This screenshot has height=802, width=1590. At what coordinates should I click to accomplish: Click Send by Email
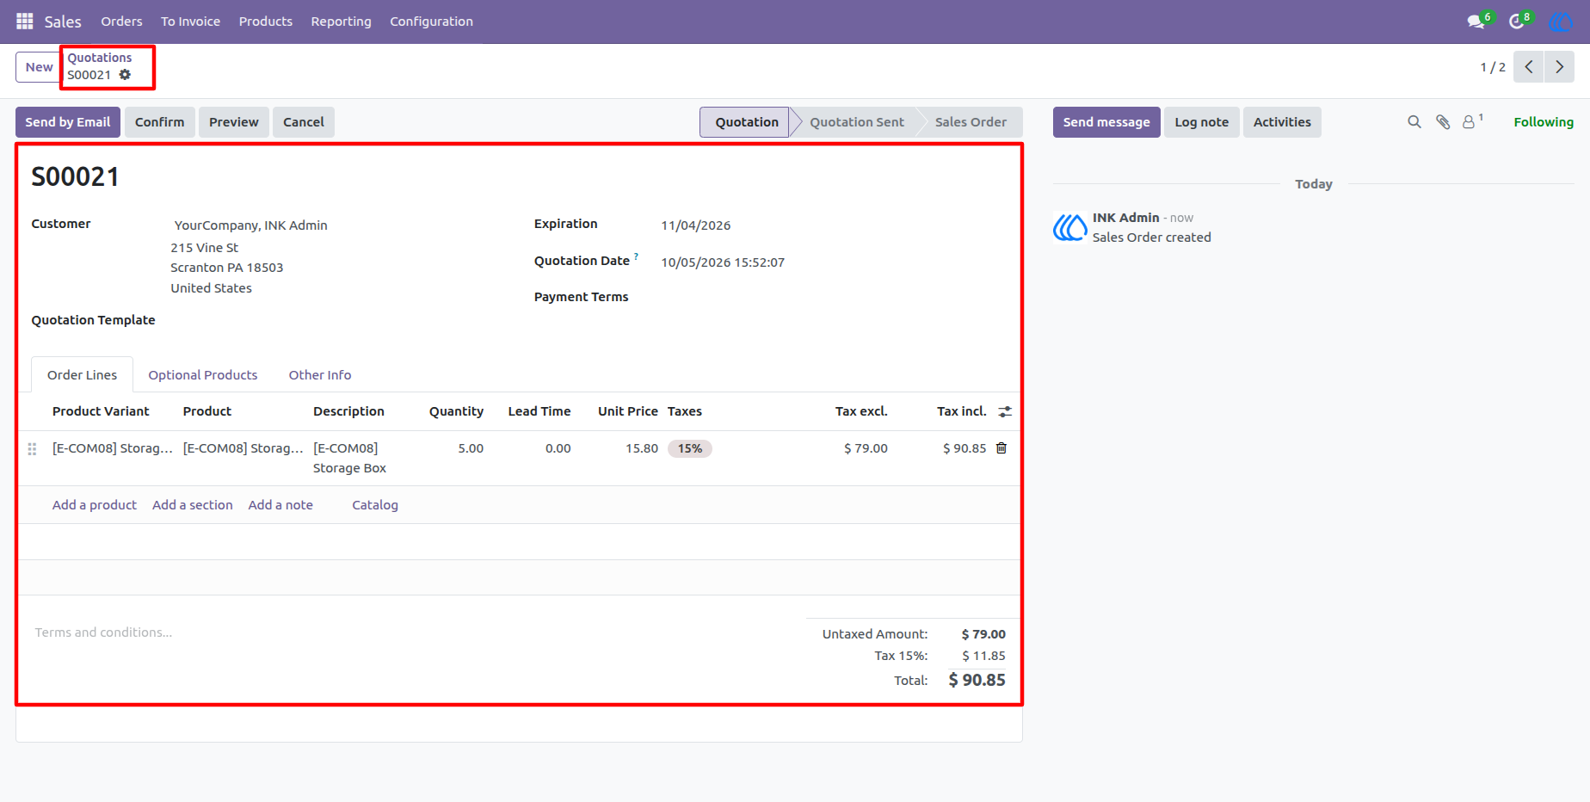(x=68, y=122)
